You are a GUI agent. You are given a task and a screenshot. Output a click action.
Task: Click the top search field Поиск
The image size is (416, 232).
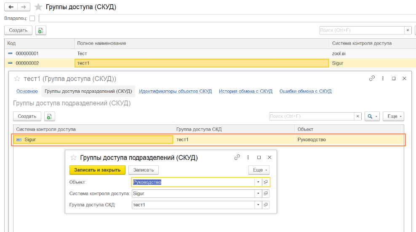coord(361,30)
